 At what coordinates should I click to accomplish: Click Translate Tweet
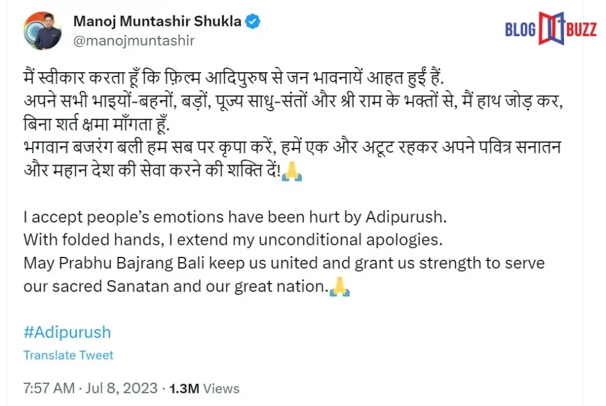[69, 355]
